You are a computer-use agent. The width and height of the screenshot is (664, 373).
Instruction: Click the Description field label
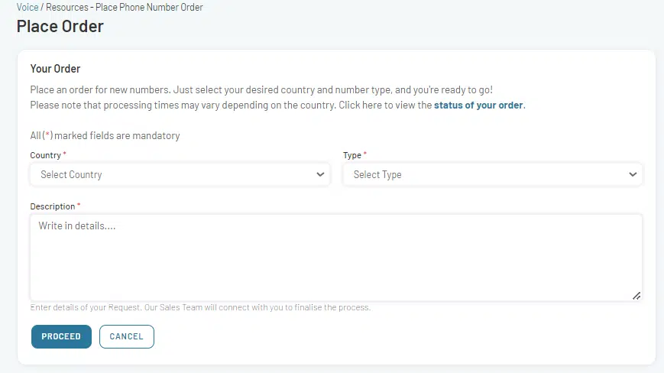point(53,206)
